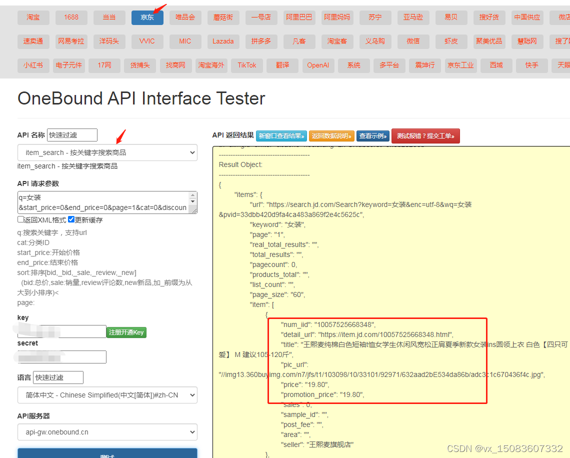Viewport: 570px width, 458px height.
Task: Select the 翻译 tab
Action: tap(282, 65)
